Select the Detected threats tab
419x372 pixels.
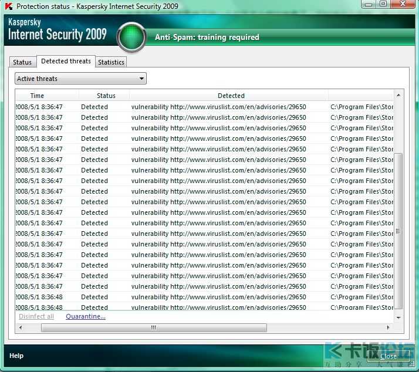point(66,61)
